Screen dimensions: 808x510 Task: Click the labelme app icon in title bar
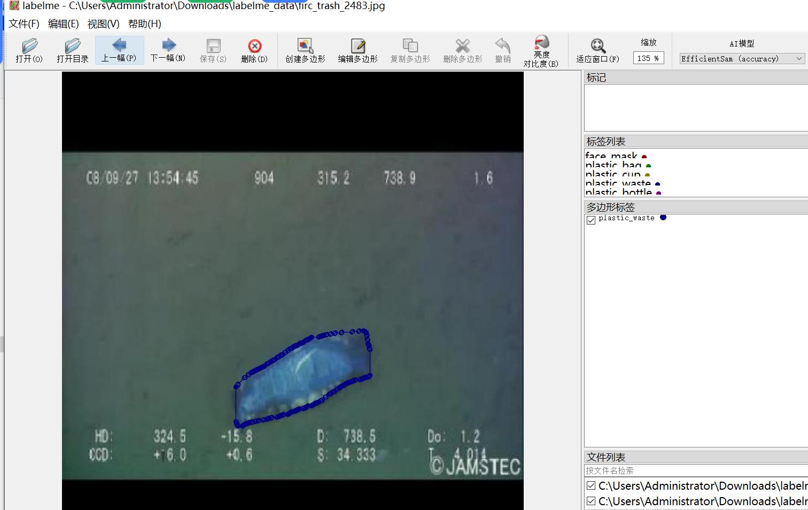(x=14, y=5)
